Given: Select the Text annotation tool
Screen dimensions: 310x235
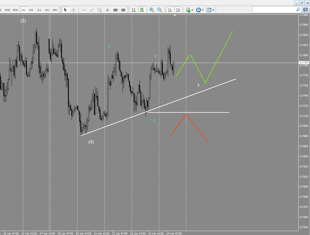Looking at the screenshot, I should (x=107, y=10).
